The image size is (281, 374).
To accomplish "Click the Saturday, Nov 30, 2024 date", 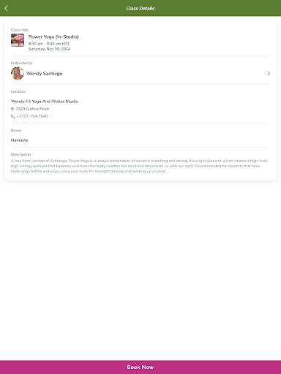I will point(49,49).
